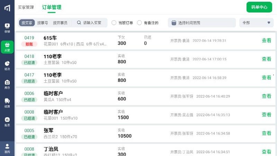
Task: Open the 收银 cashier sidebar icon
Action: (x=7, y=28)
